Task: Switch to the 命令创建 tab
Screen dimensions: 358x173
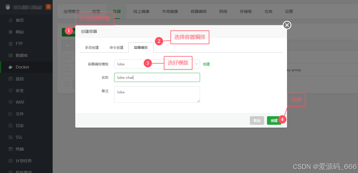Action: pyautogui.click(x=116, y=48)
